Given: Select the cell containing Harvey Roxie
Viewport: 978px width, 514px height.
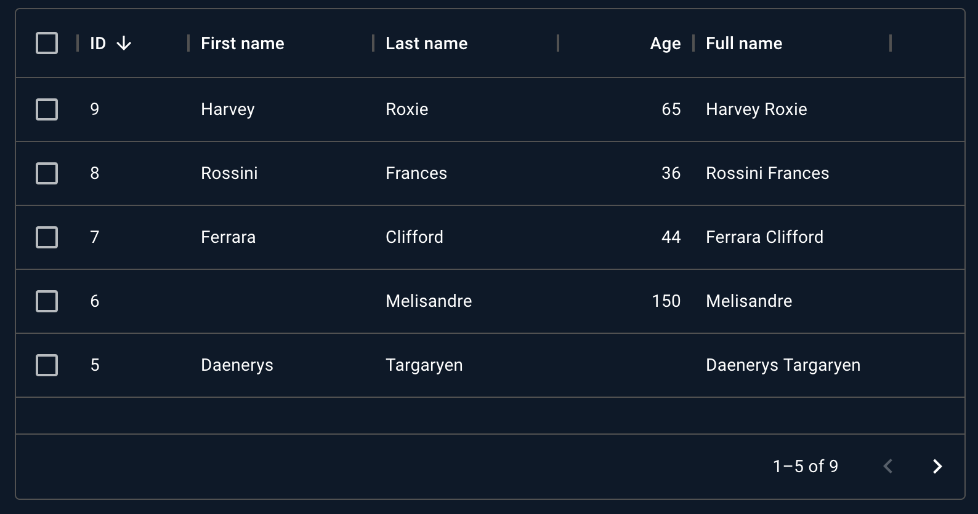Looking at the screenshot, I should coord(756,109).
